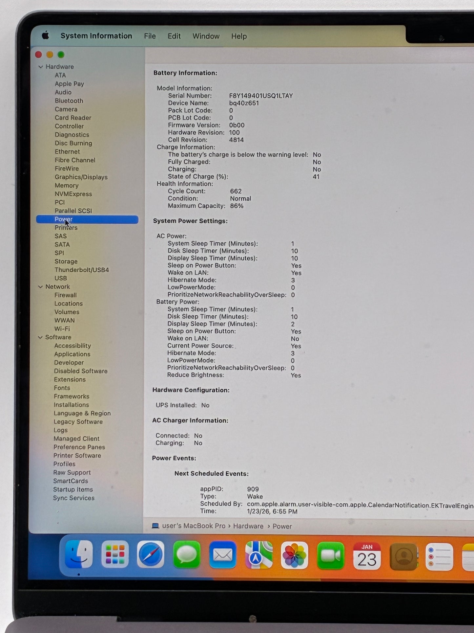Select Extensions under Software

70,379
